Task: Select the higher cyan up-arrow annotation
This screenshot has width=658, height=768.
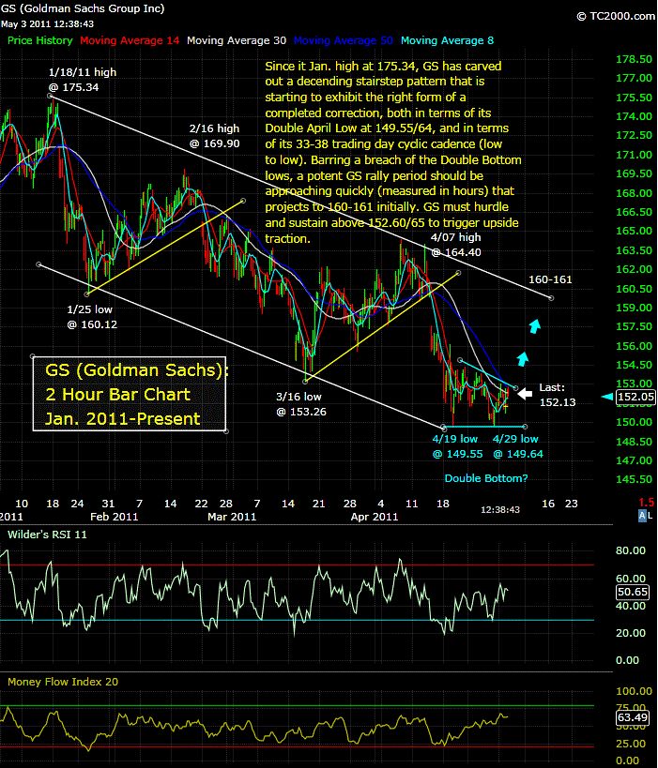Action: 534,325
